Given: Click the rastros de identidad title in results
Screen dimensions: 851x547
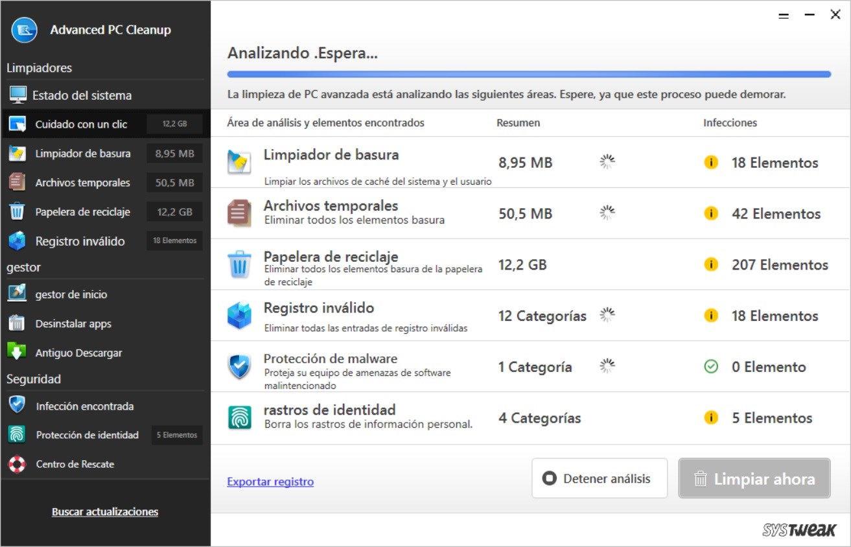Looking at the screenshot, I should [329, 410].
